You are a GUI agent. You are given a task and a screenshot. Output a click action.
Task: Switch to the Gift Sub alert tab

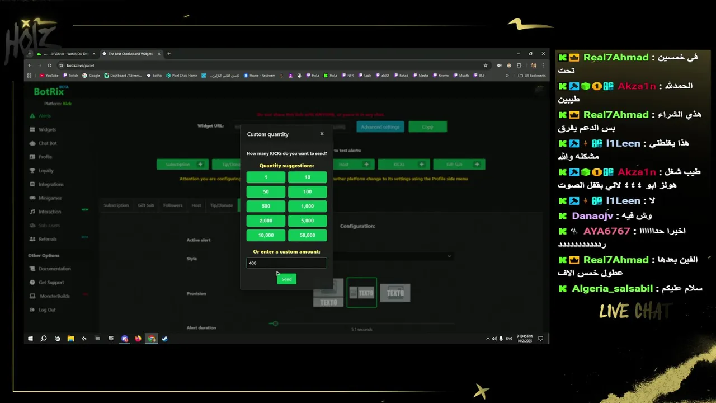[x=146, y=205]
